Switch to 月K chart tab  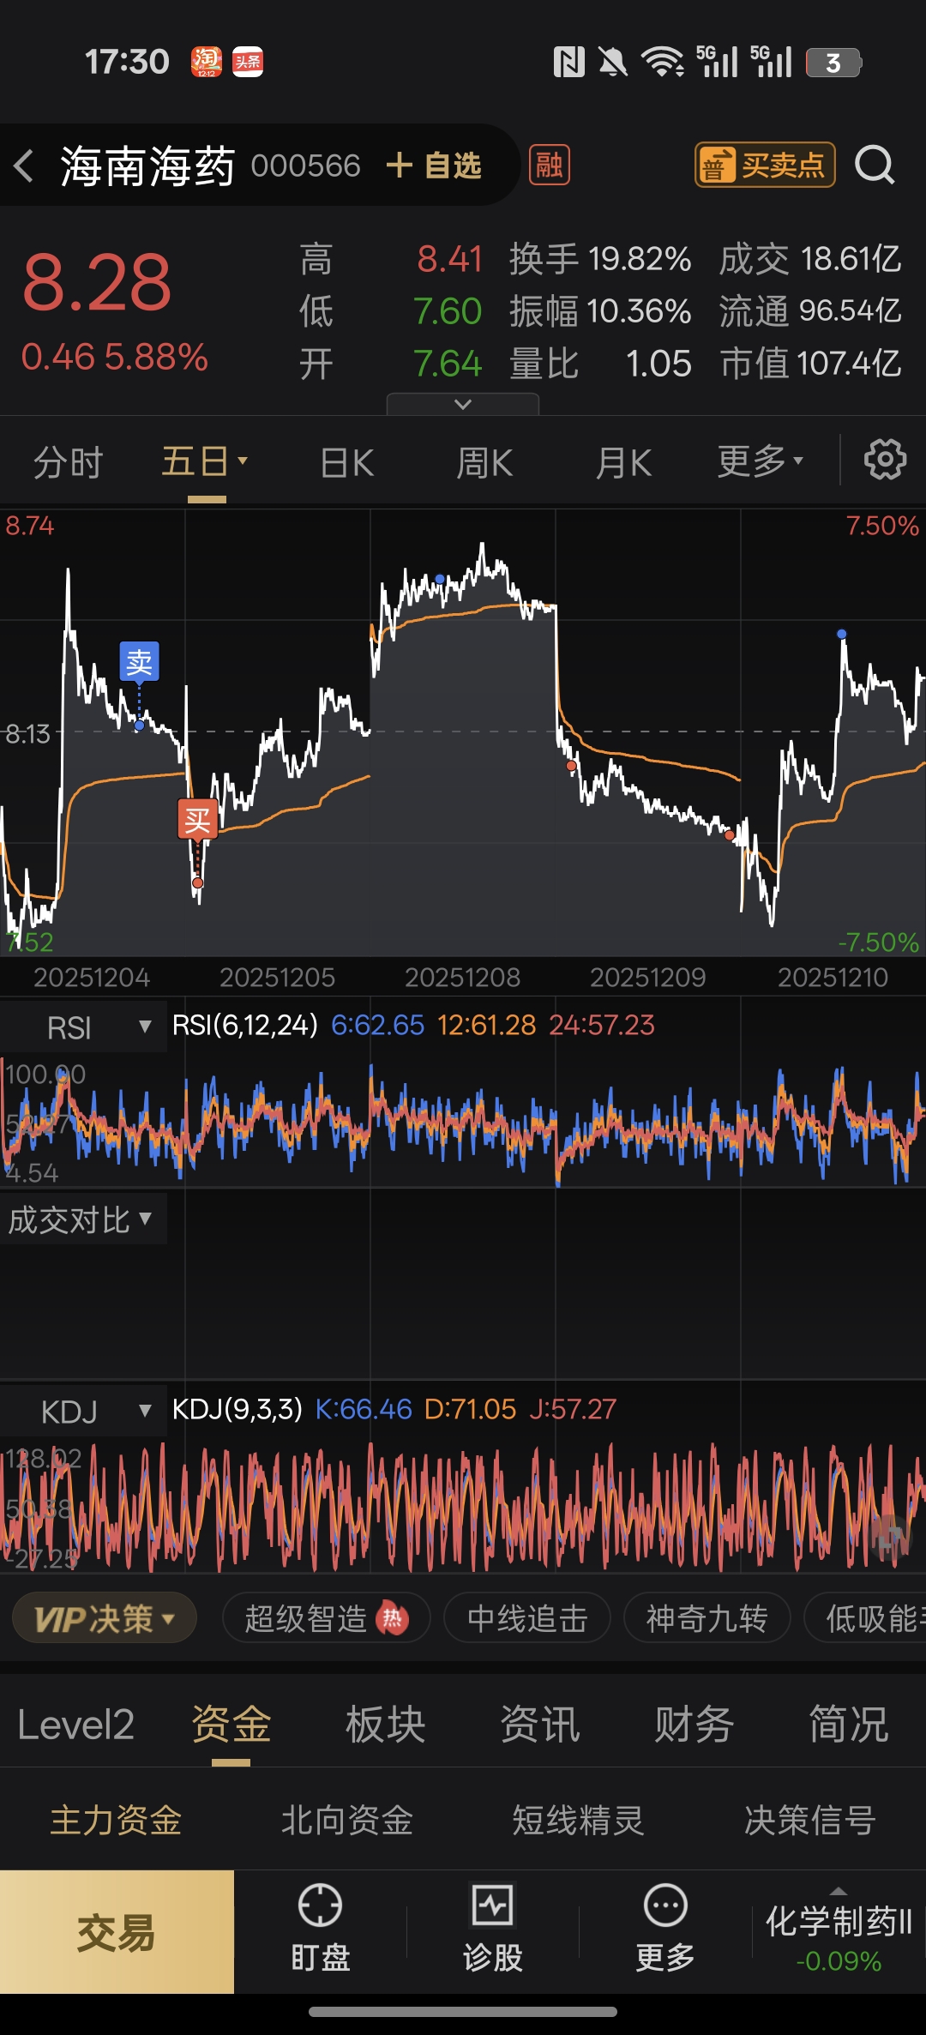[623, 462]
